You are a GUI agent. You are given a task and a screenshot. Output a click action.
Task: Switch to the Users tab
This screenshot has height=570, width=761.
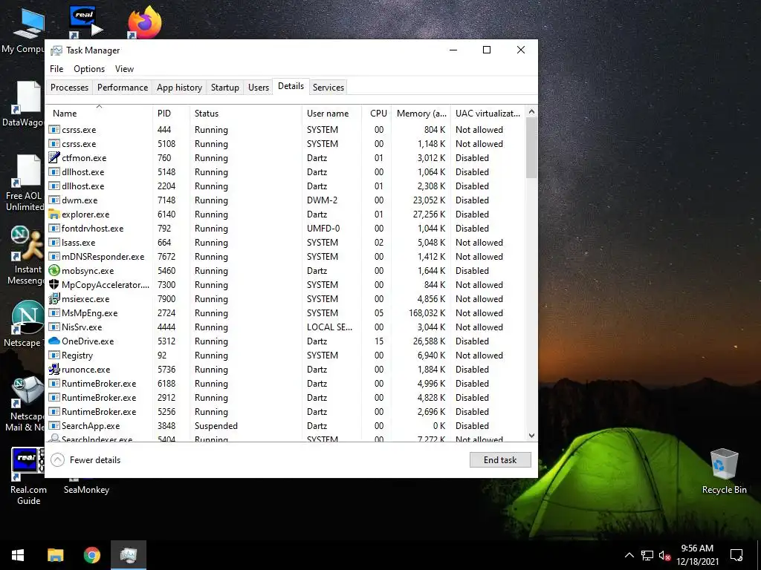[258, 88]
